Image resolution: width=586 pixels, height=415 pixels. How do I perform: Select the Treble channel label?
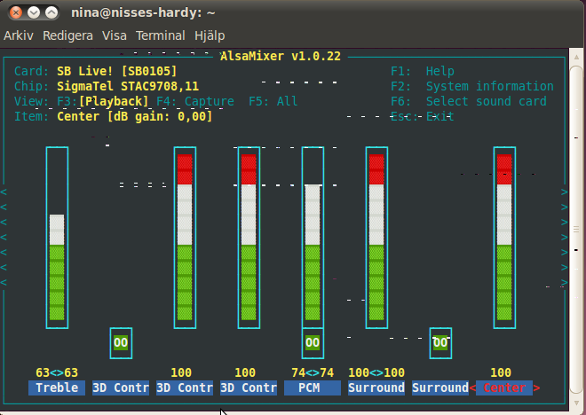coord(57,388)
